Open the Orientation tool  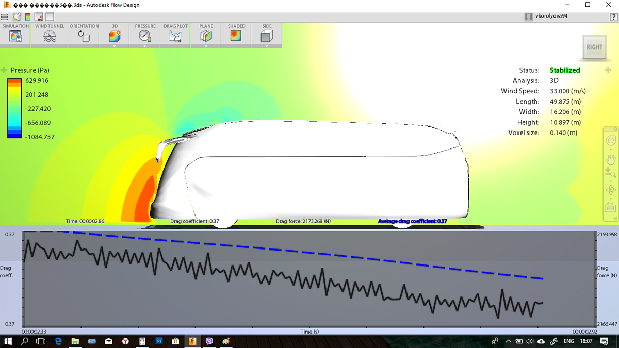pos(84,36)
